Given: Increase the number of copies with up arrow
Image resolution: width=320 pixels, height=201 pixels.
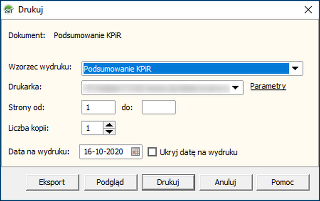Looking at the screenshot, I should tap(109, 125).
